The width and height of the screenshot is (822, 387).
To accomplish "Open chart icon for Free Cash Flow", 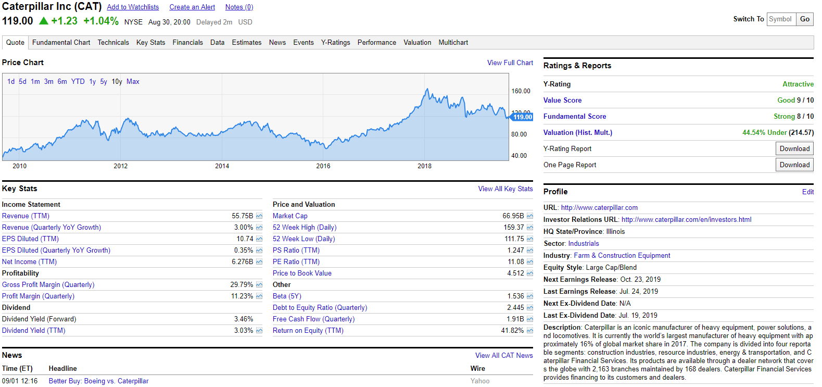I will pyautogui.click(x=530, y=319).
